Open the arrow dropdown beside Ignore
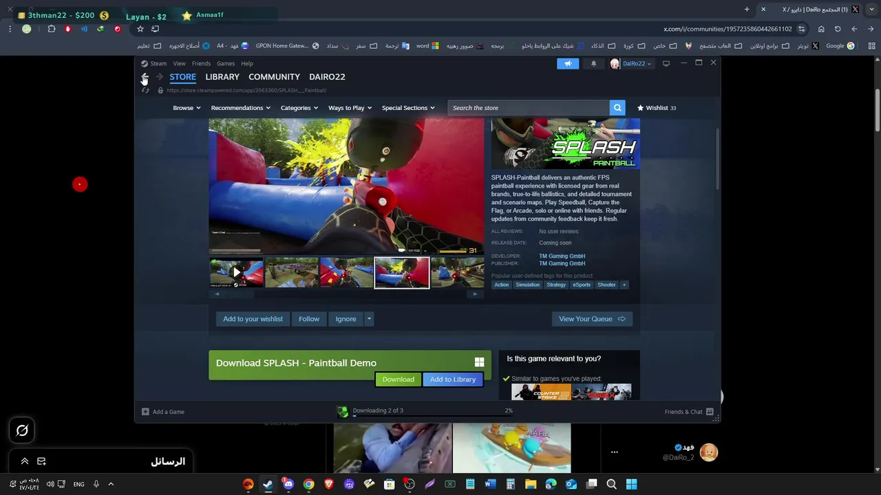 point(369,319)
